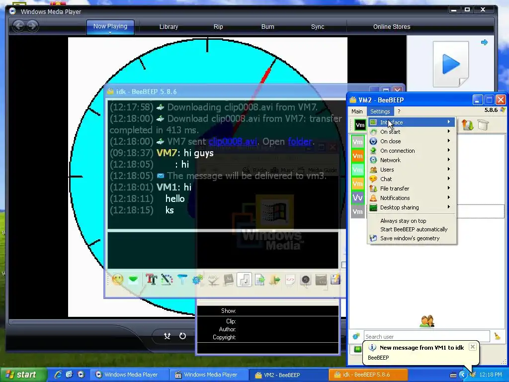
Task: Click the gear icon left of Search user
Action: [x=356, y=336]
